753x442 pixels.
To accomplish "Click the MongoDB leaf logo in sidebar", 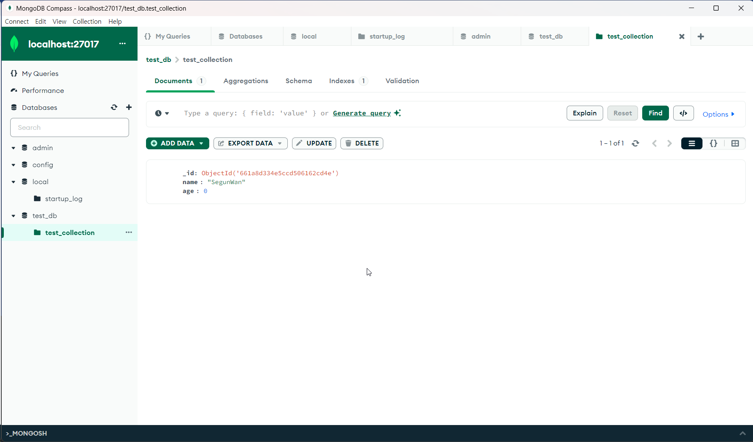I will coord(14,44).
